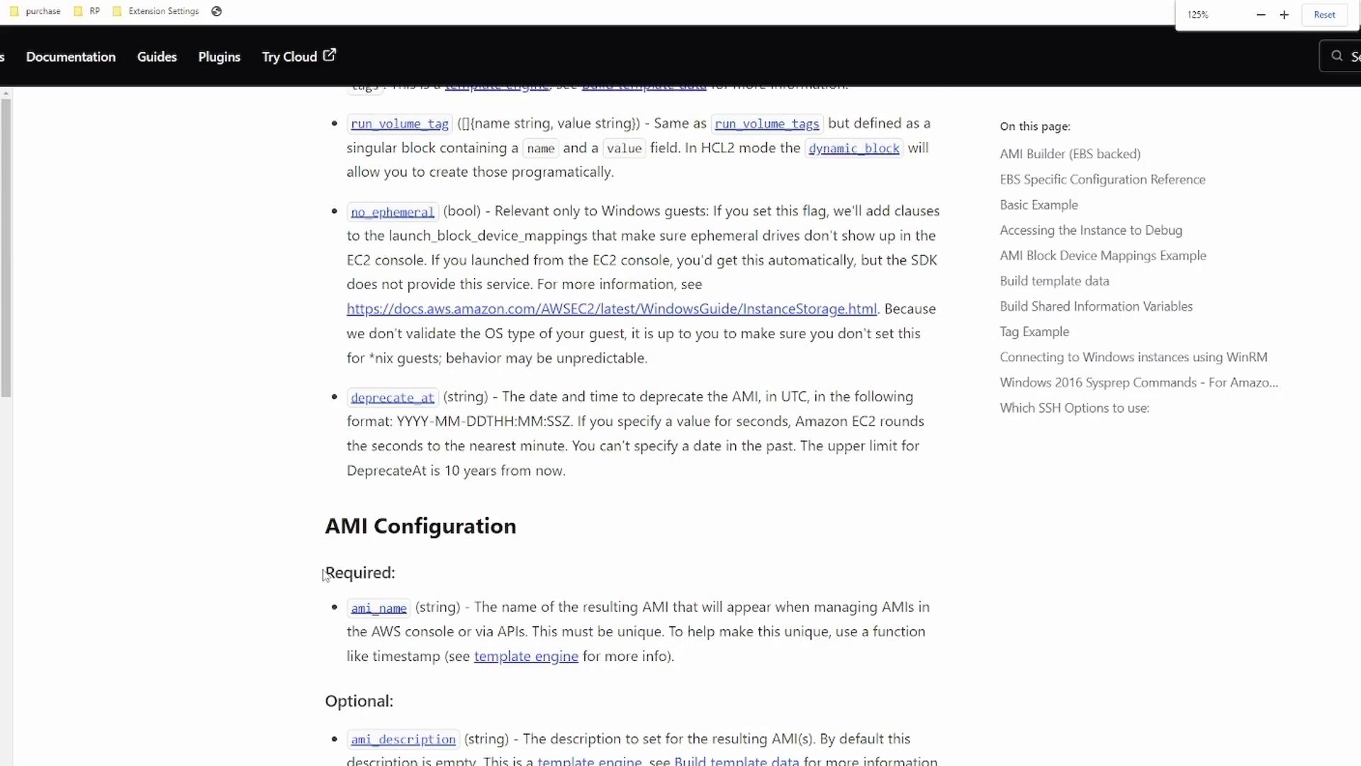This screenshot has width=1361, height=766.
Task: Navigate to Build Shared Information Variables
Action: click(x=1096, y=306)
